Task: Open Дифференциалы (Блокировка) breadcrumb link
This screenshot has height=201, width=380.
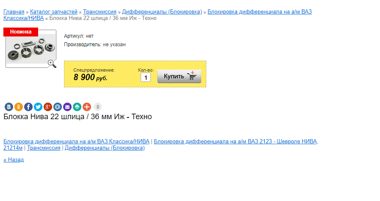Action: tap(162, 11)
